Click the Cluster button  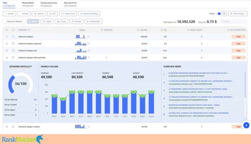(61, 21)
